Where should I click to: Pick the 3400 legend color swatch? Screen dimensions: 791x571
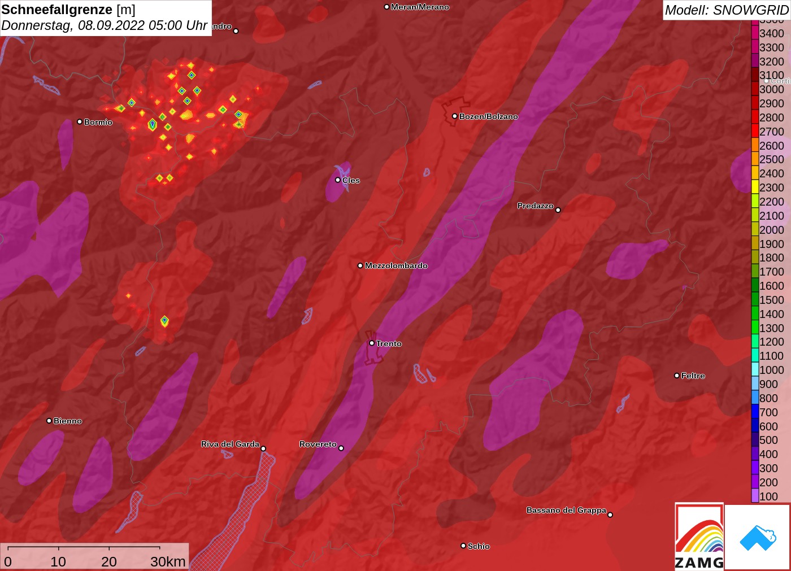tap(755, 33)
